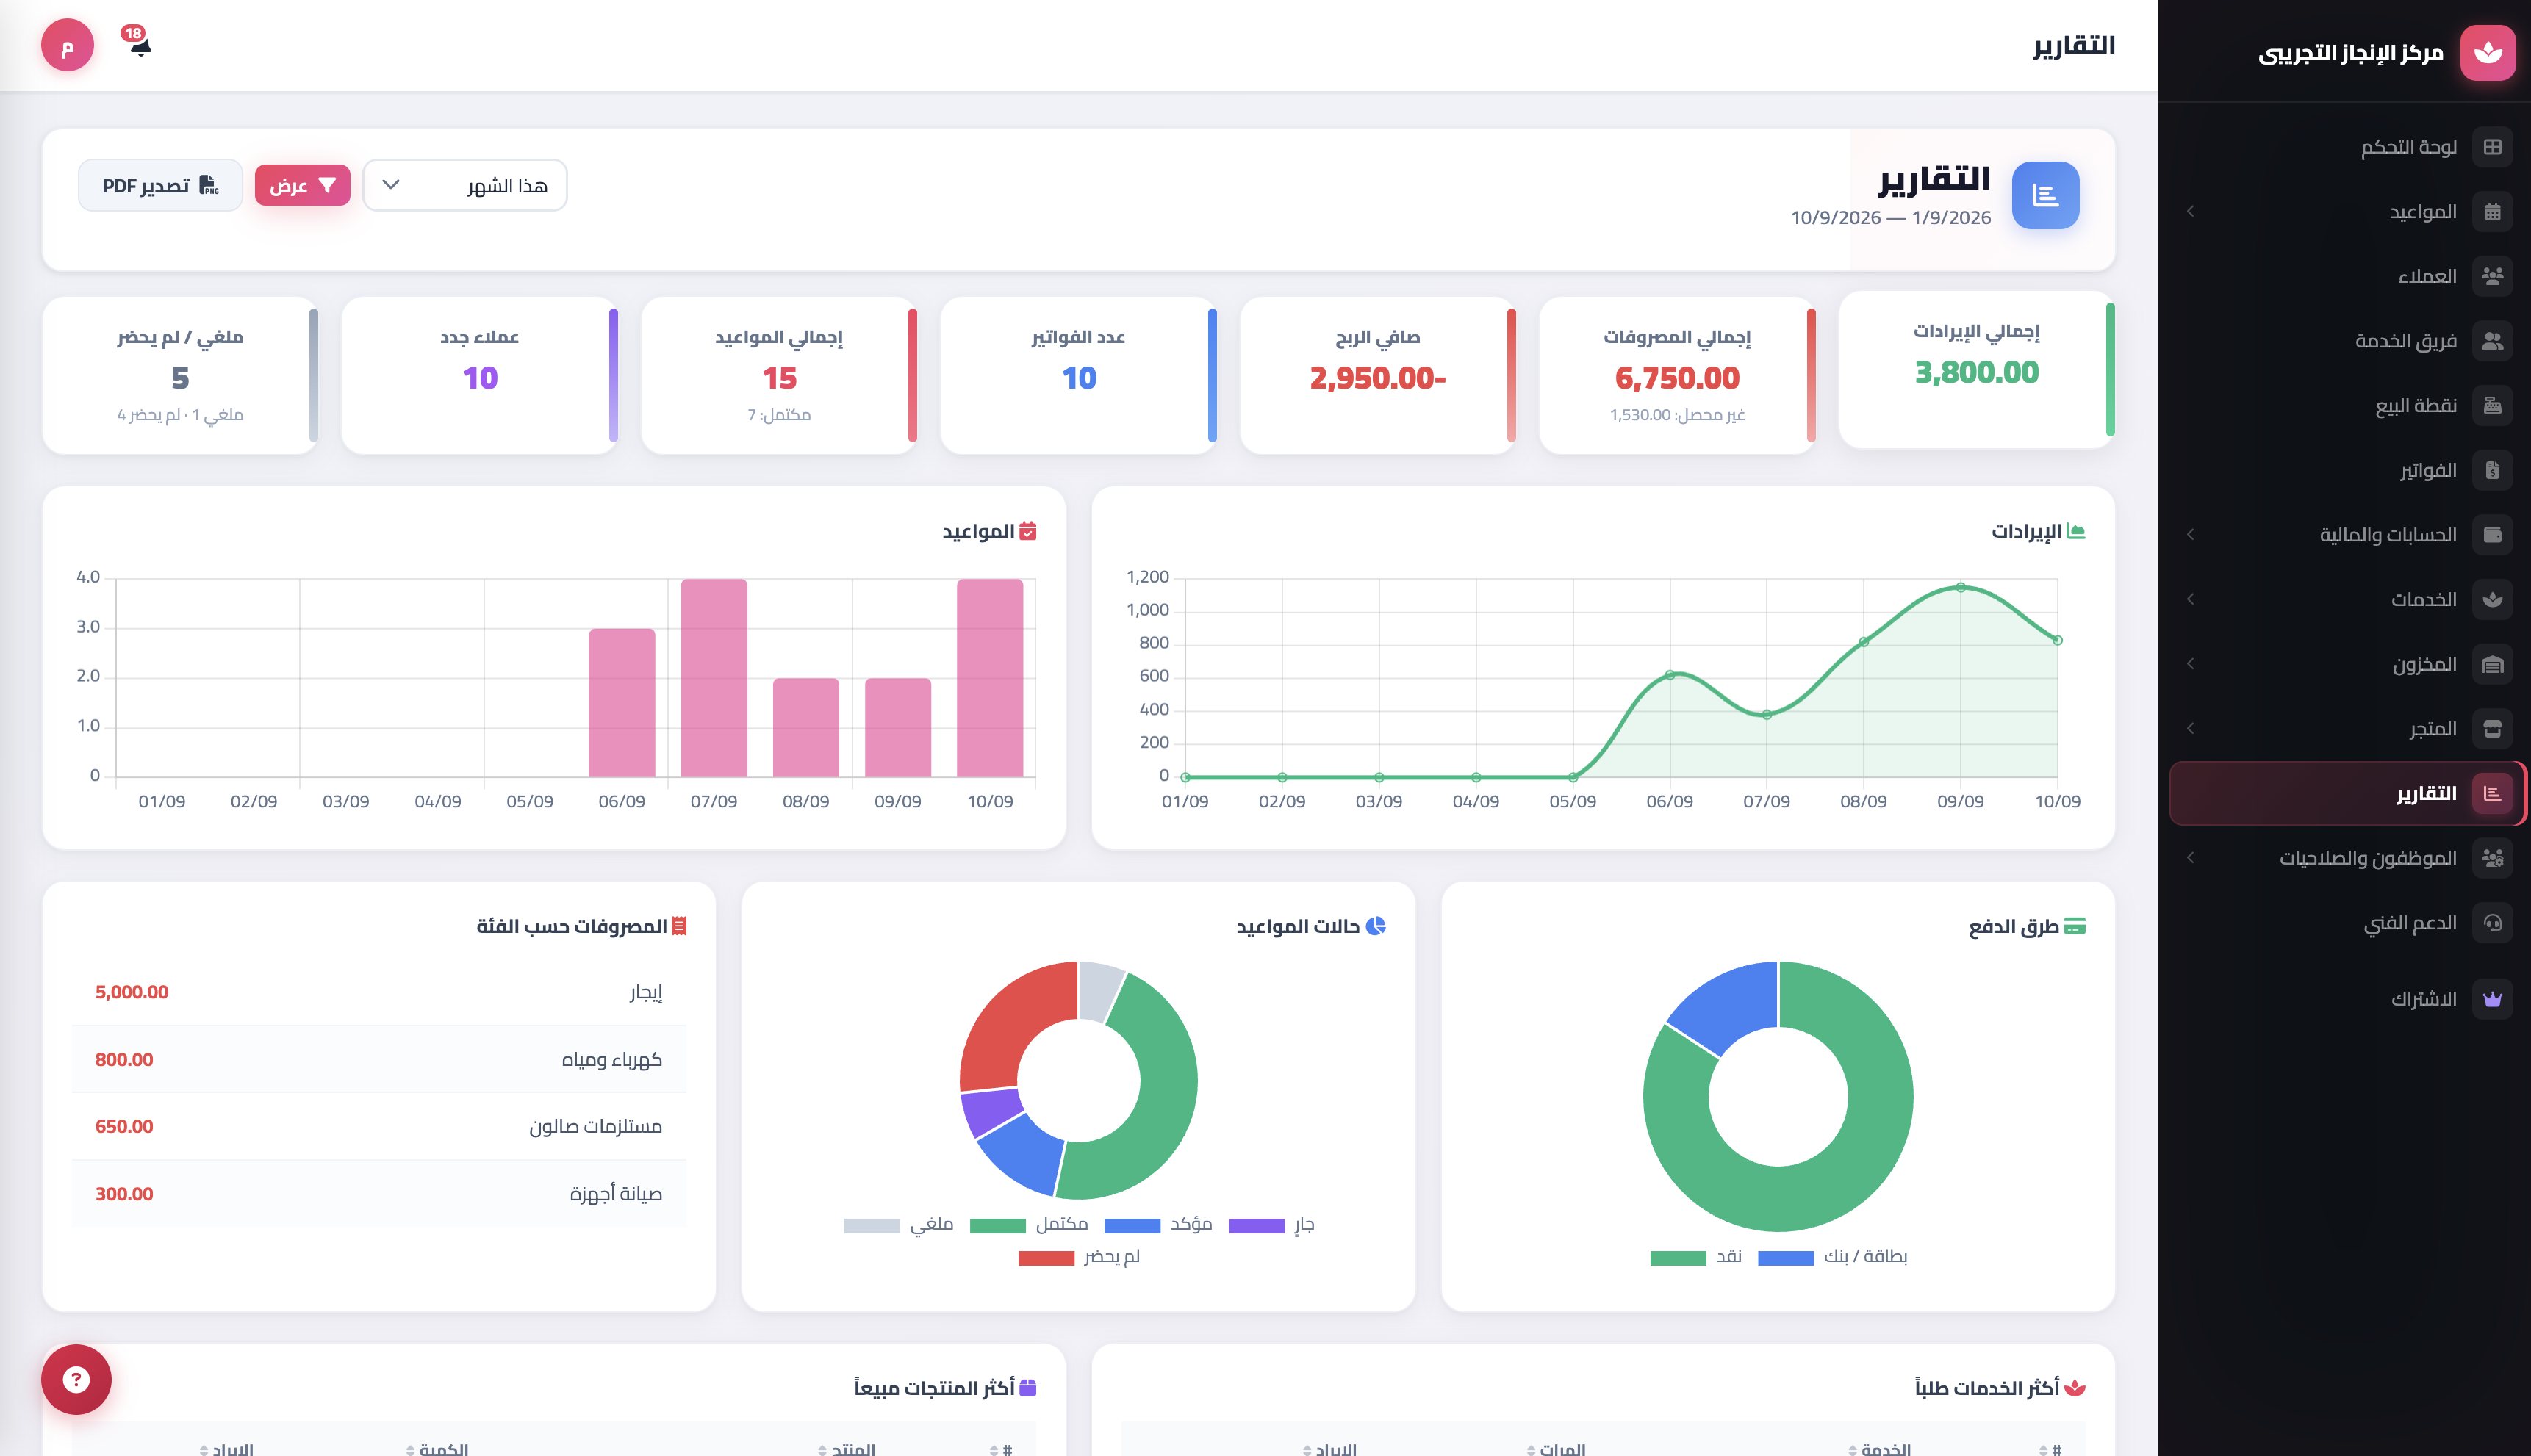Open the user avatar menu
The height and width of the screenshot is (1456, 2531).
[67, 45]
